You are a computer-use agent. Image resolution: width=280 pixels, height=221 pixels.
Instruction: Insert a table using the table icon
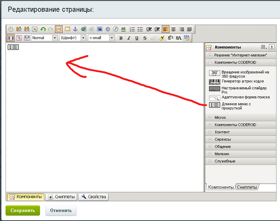(x=67, y=29)
